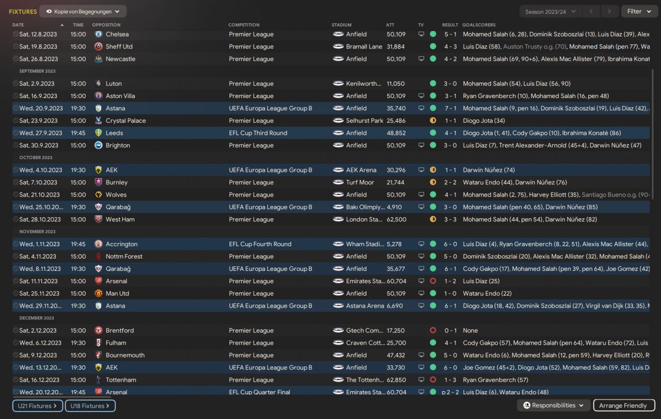Image resolution: width=661 pixels, height=419 pixels.
Task: Click the draw indicator in the Crystal Palace row
Action: pyautogui.click(x=433, y=121)
